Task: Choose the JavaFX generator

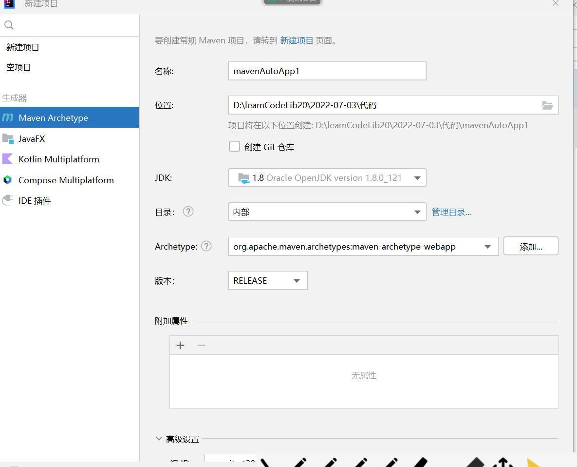Action: click(x=69, y=139)
